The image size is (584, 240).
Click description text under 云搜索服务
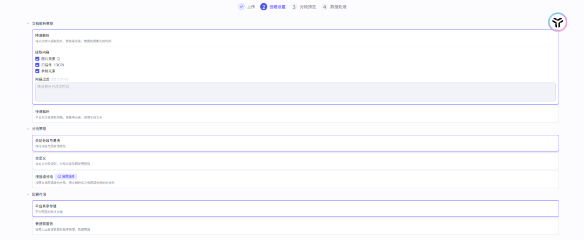point(63,230)
